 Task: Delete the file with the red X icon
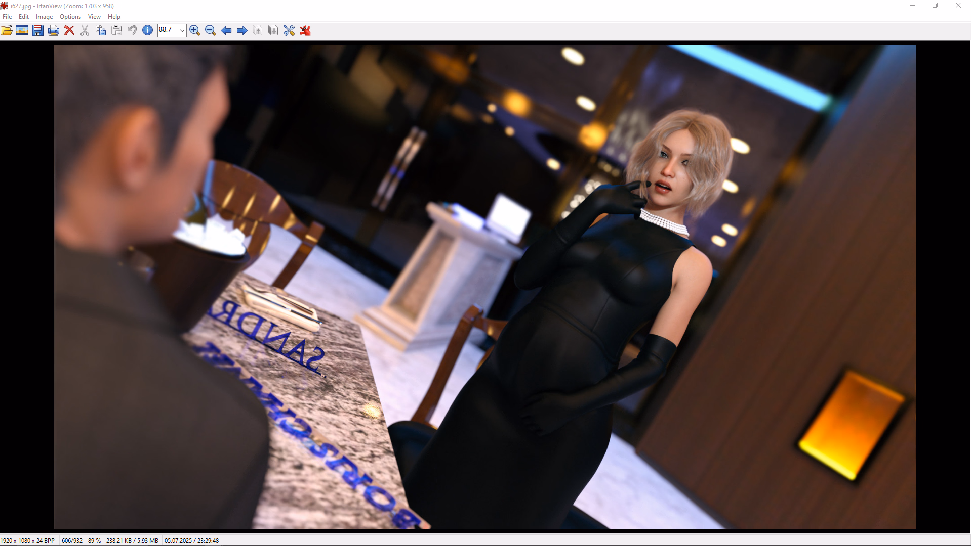click(x=69, y=30)
